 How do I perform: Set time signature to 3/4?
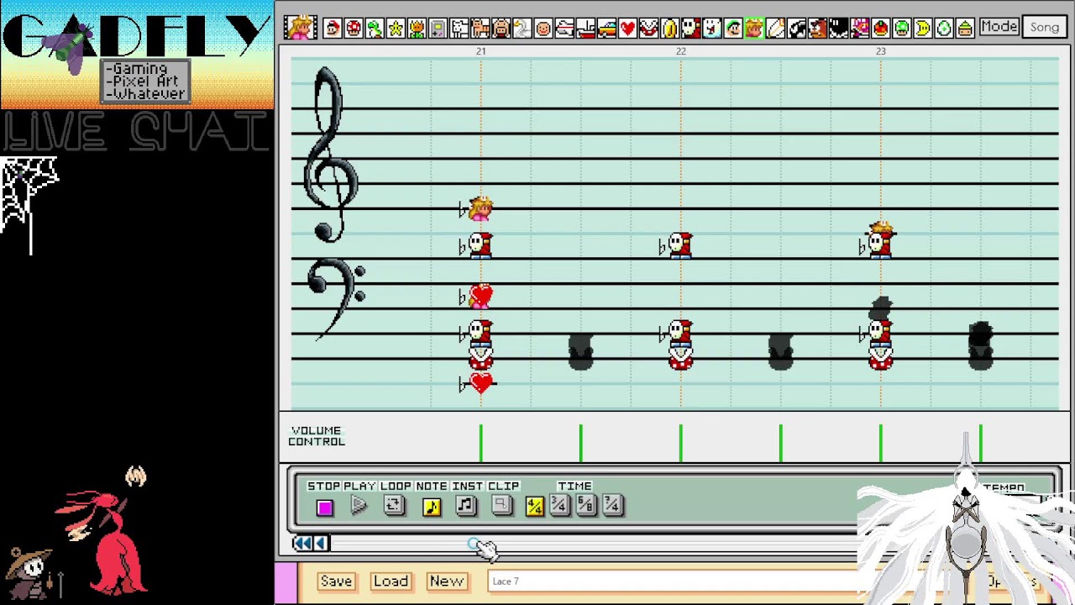559,506
